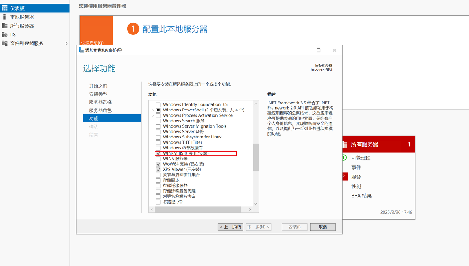Go to the 开始之前 wizard step
469x266 pixels.
(x=98, y=86)
